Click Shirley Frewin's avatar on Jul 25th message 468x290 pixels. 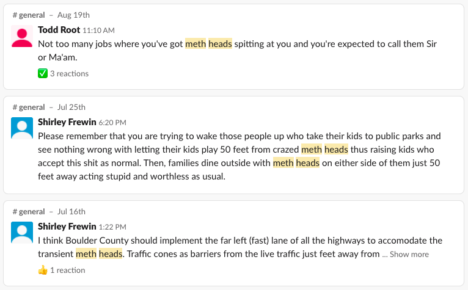(x=23, y=128)
